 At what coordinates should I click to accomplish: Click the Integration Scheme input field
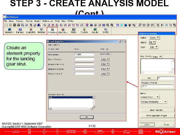click(84, 69)
